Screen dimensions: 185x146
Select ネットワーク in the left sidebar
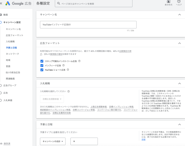tap(12, 54)
